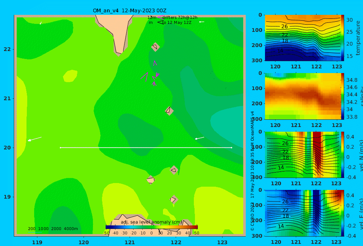
Task: Open the eastward velocity cross-section panel
Action: click(x=303, y=213)
